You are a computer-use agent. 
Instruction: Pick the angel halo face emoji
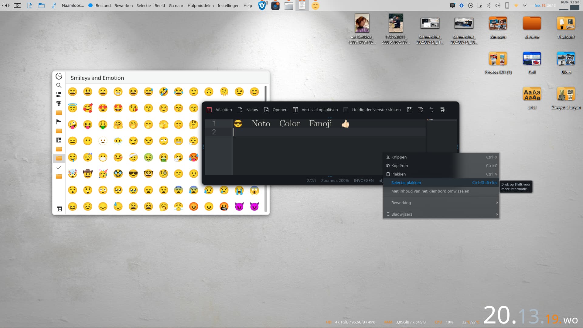click(x=73, y=108)
